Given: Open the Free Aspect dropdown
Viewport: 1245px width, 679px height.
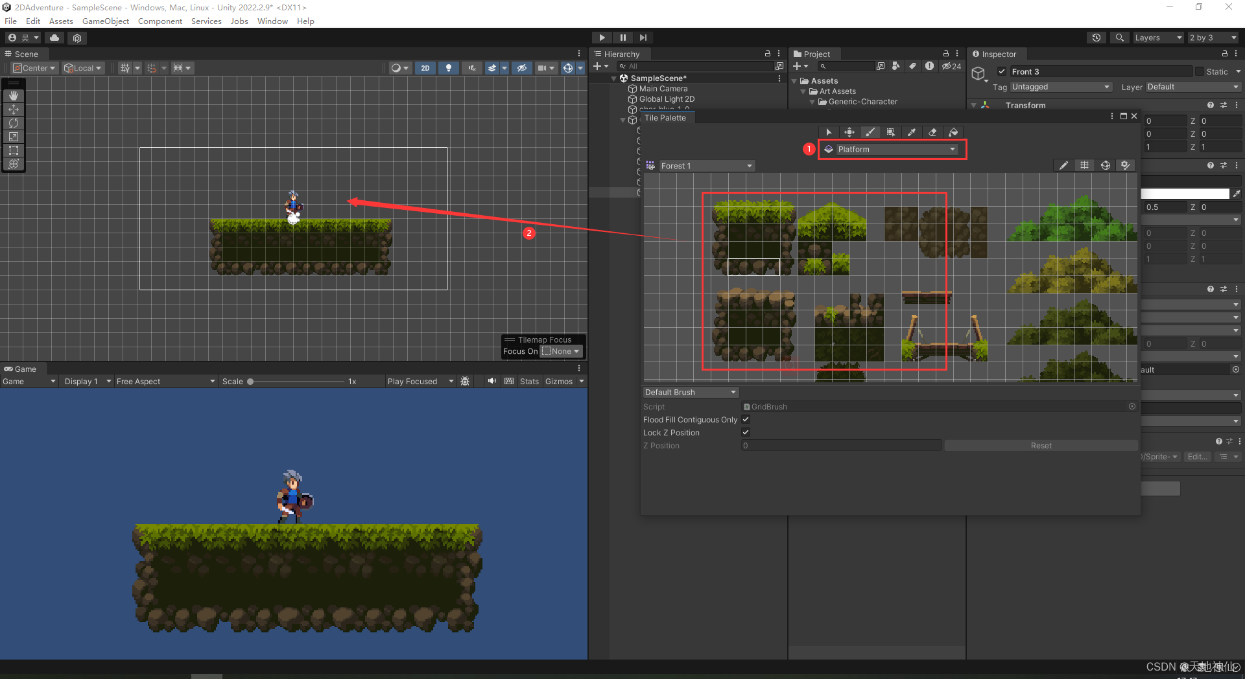Looking at the screenshot, I should 165,381.
